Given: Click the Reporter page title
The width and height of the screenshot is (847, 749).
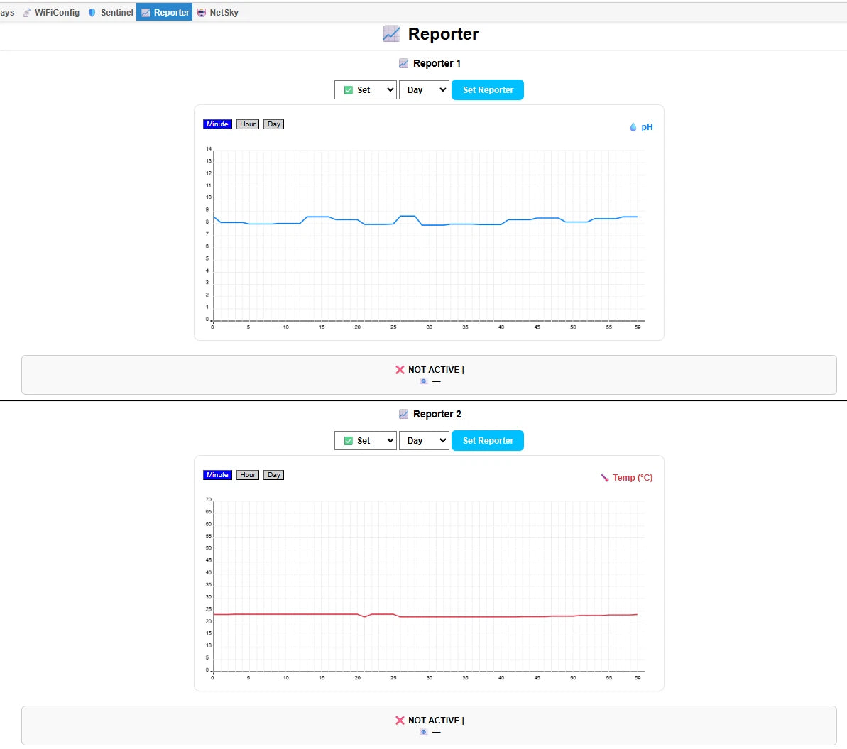Looking at the screenshot, I should pyautogui.click(x=443, y=34).
